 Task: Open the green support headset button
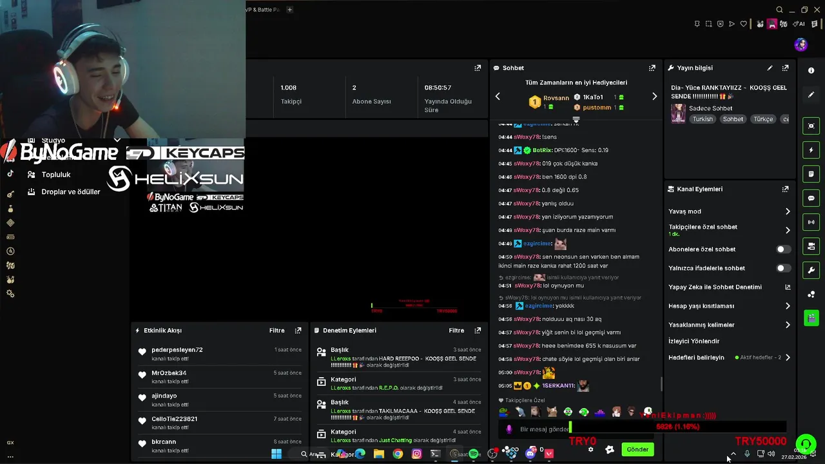[x=806, y=445]
